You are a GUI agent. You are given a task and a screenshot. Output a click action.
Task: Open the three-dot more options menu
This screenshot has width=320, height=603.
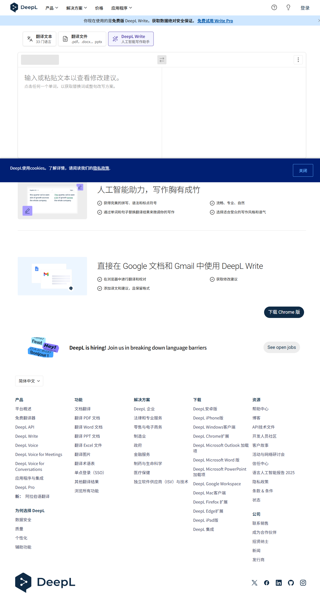[298, 60]
